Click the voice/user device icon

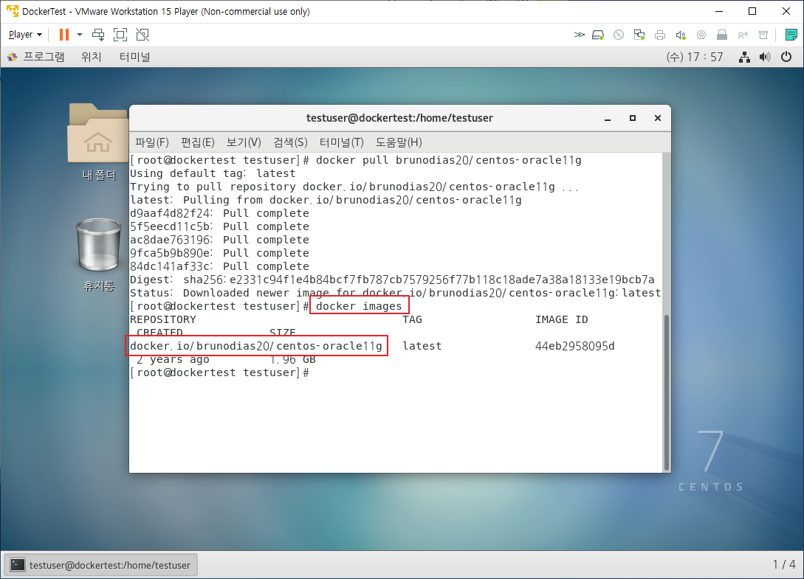click(x=743, y=35)
